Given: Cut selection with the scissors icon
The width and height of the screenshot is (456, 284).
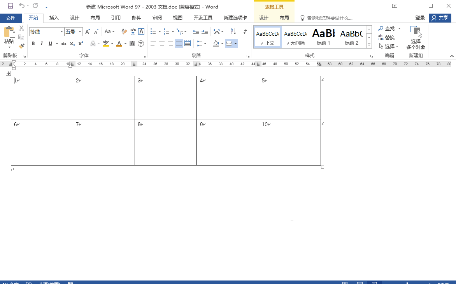Looking at the screenshot, I should pos(21,28).
